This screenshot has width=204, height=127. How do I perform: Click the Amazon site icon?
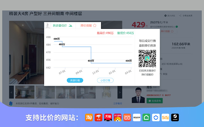click(x=137, y=117)
